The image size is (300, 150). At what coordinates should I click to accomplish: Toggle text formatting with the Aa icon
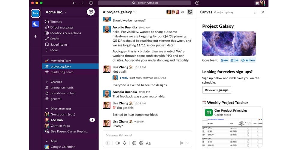click(148, 143)
